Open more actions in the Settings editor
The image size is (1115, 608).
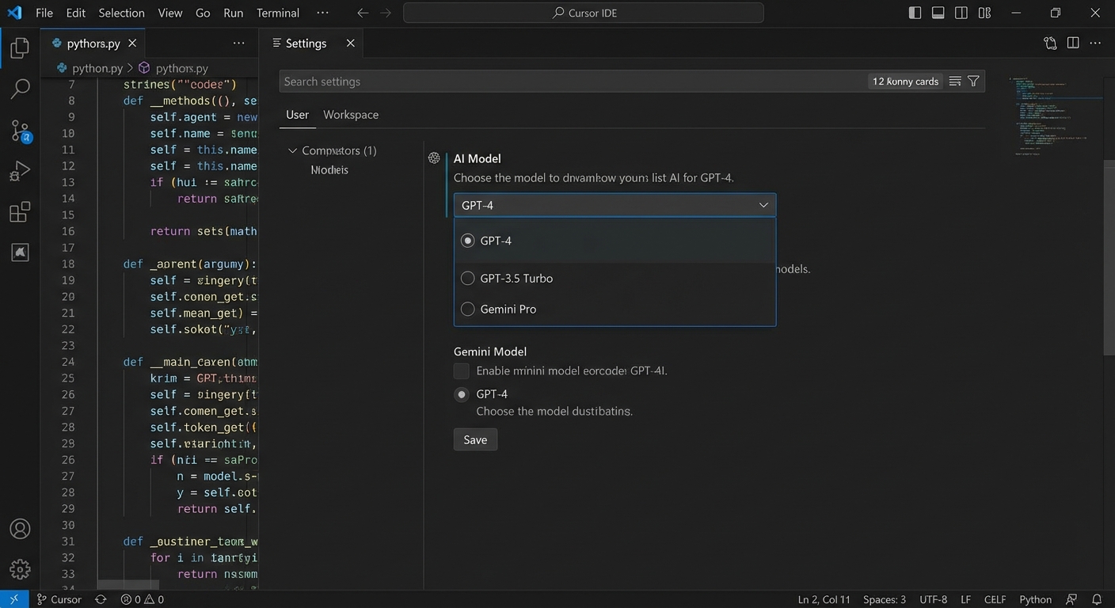coord(1097,44)
